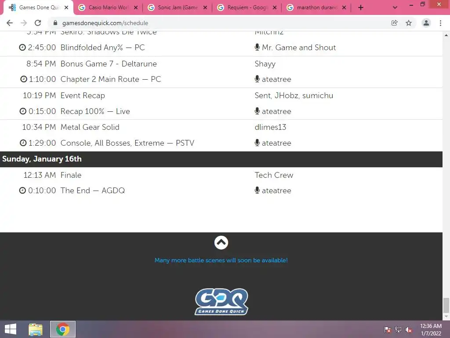Click the clock icon beside 1:29:00

coord(23,143)
